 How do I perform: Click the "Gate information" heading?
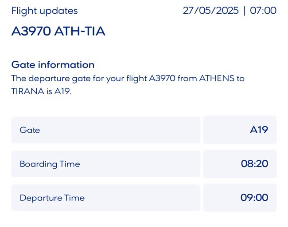[53, 65]
